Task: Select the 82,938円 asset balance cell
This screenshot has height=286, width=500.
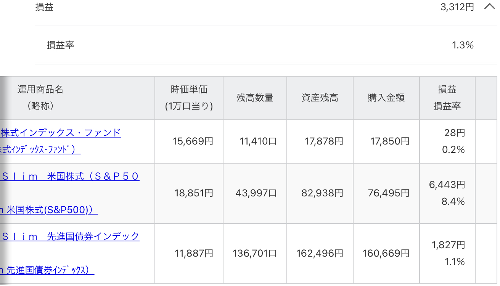Action: pos(322,193)
